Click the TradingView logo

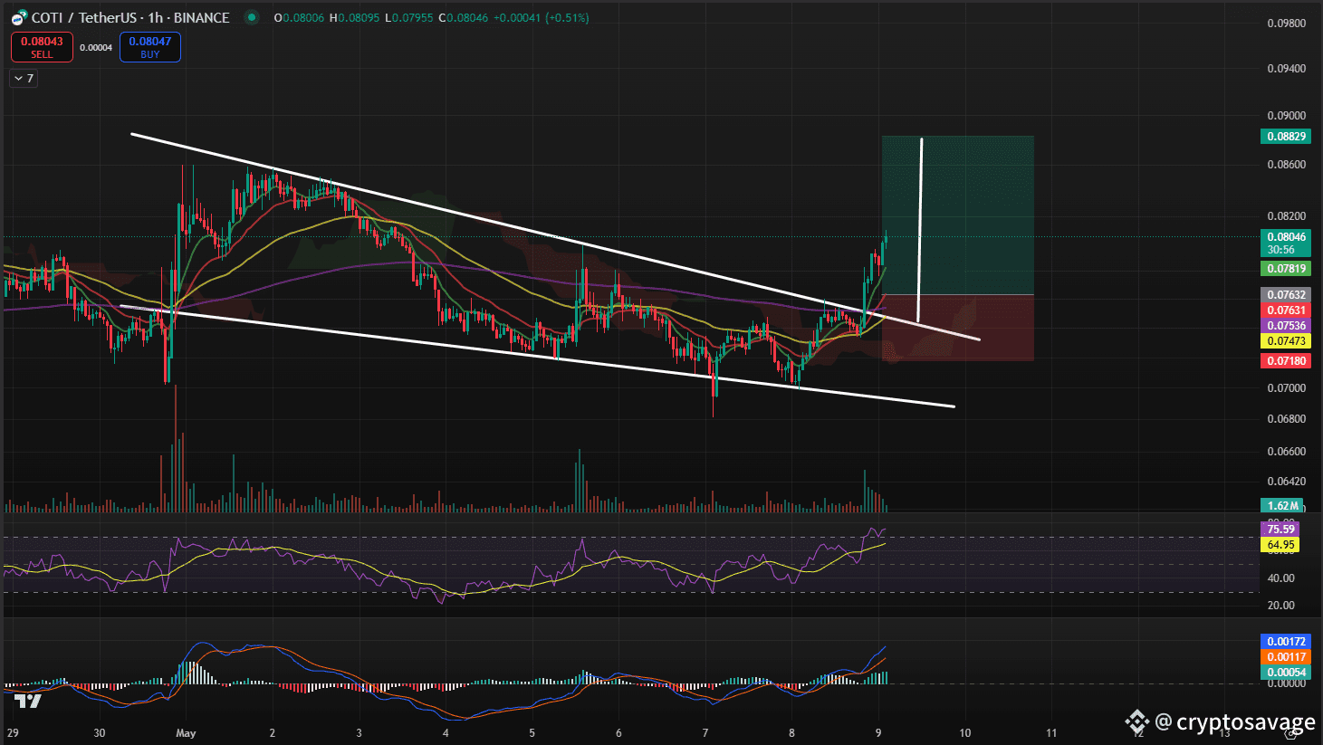click(x=27, y=700)
